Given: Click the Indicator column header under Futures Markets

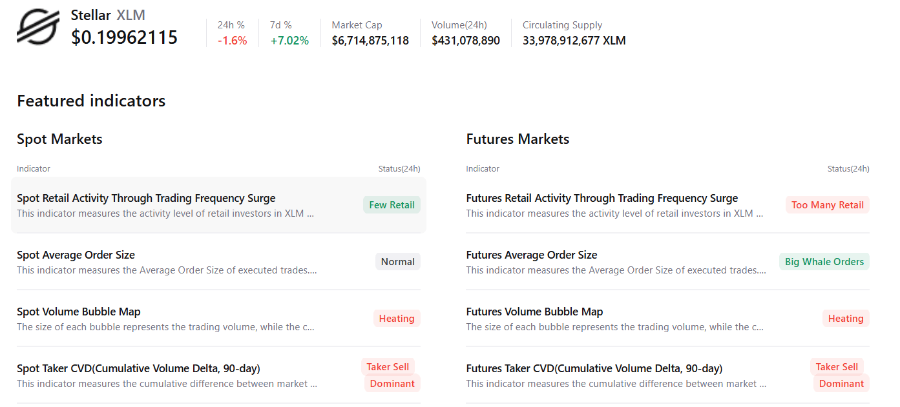Looking at the screenshot, I should click(483, 168).
